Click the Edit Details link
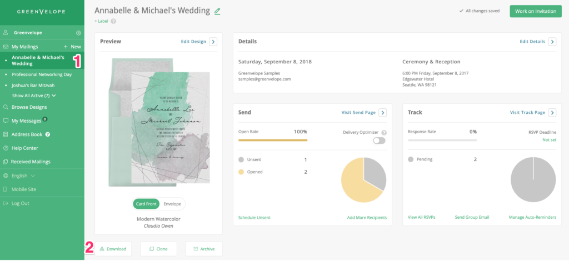The image size is (569, 261). coord(532,42)
